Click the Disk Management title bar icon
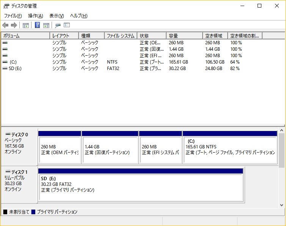Screen dimensions: 286x226 6,6
